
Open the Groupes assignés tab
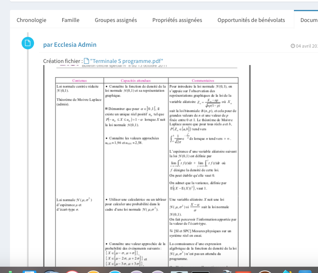point(116,20)
